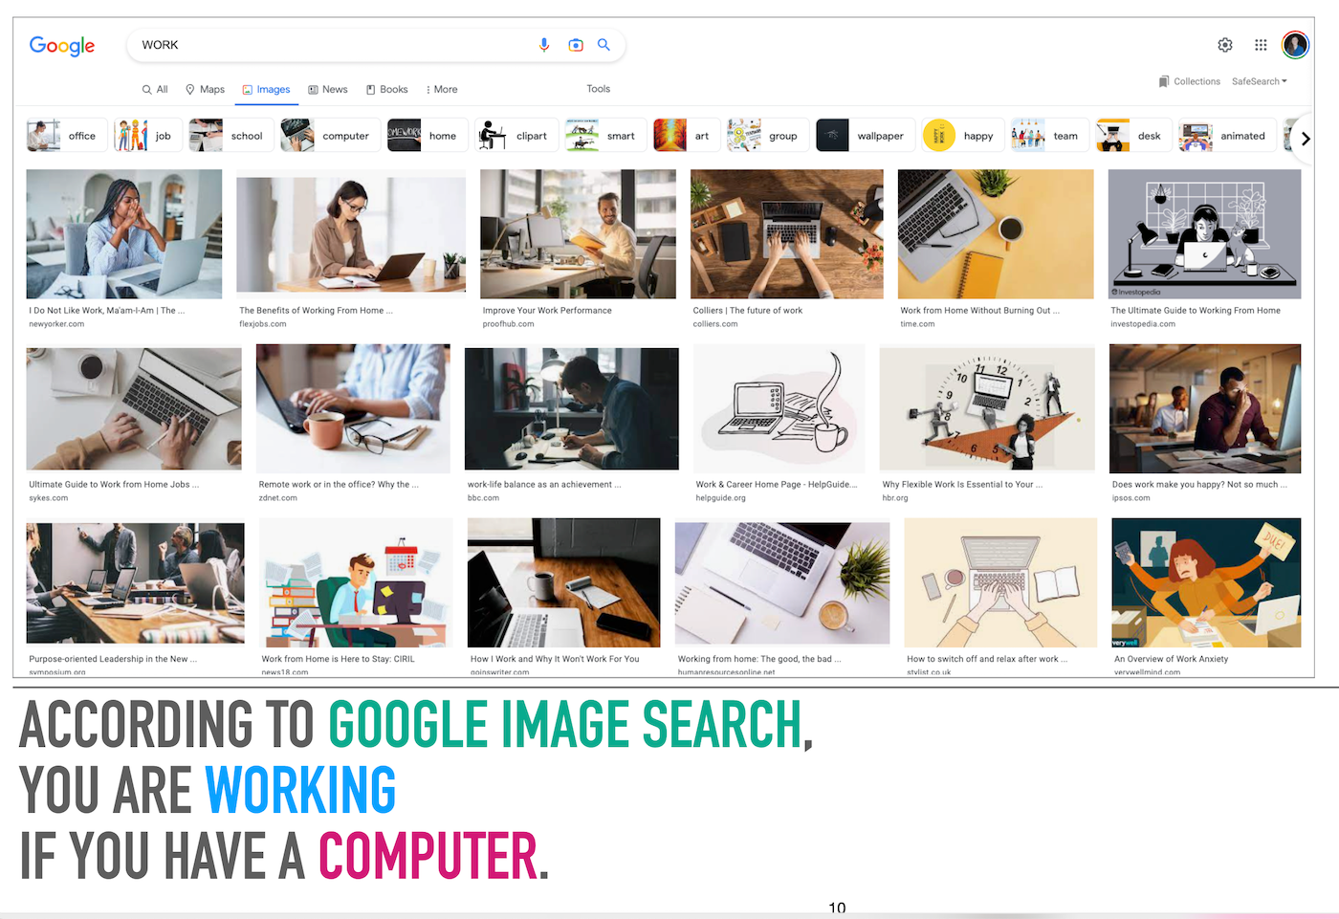Switch to the All tab
The image size is (1339, 919).
click(x=155, y=89)
